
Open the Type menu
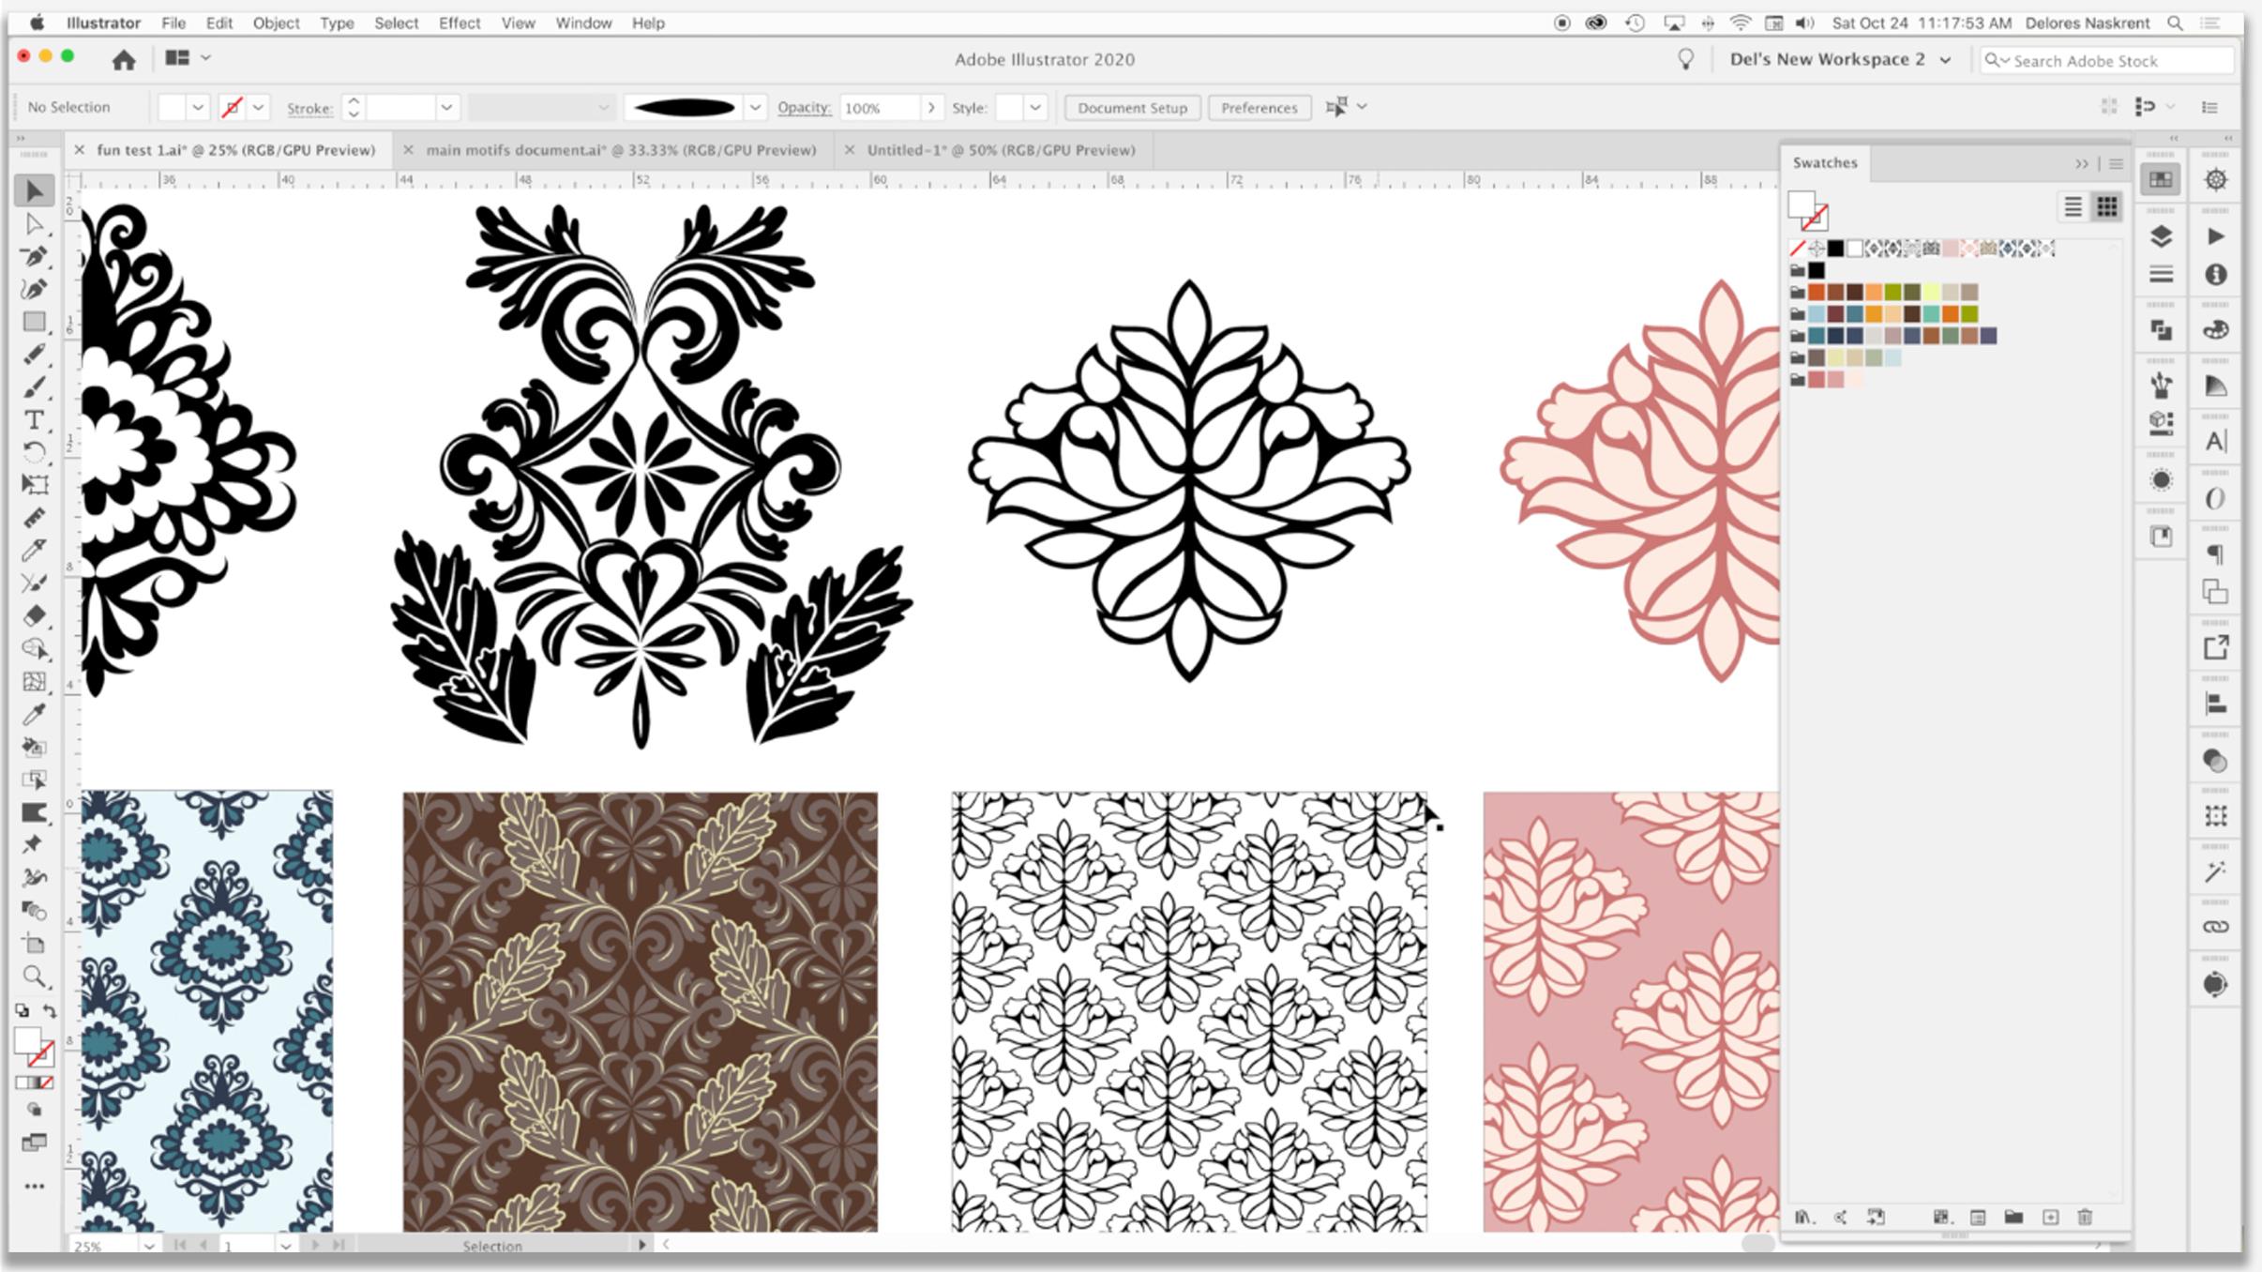click(x=336, y=23)
